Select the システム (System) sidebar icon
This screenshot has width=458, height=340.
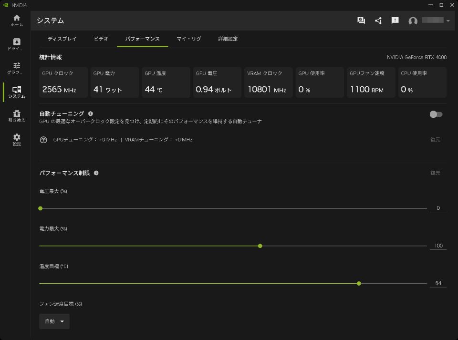[x=17, y=92]
